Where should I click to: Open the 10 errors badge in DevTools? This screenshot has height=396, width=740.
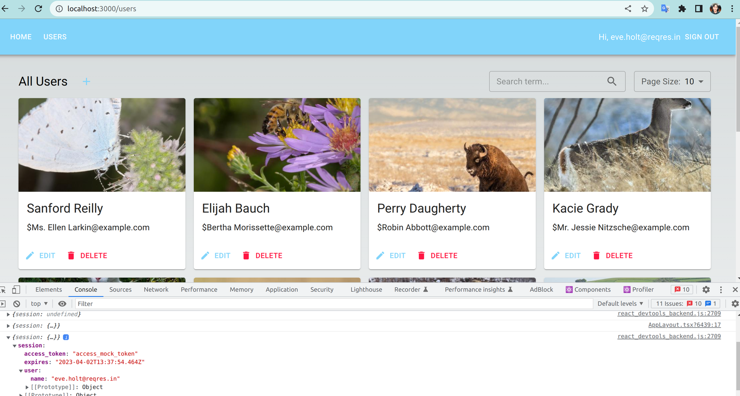tap(682, 289)
